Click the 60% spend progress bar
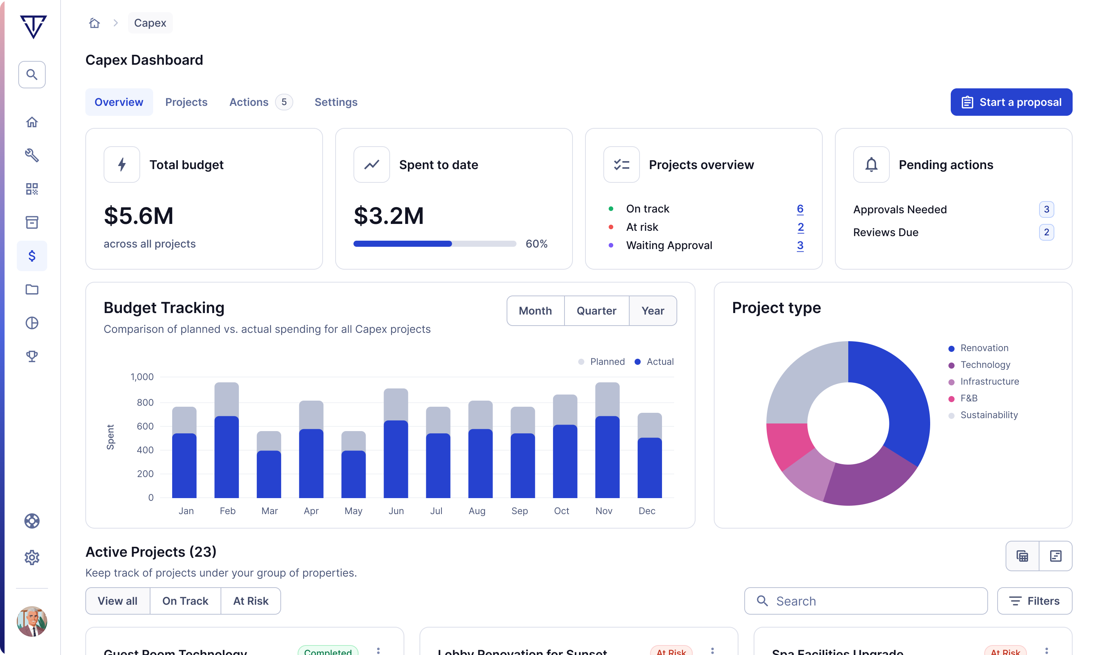1097x655 pixels. [x=435, y=243]
